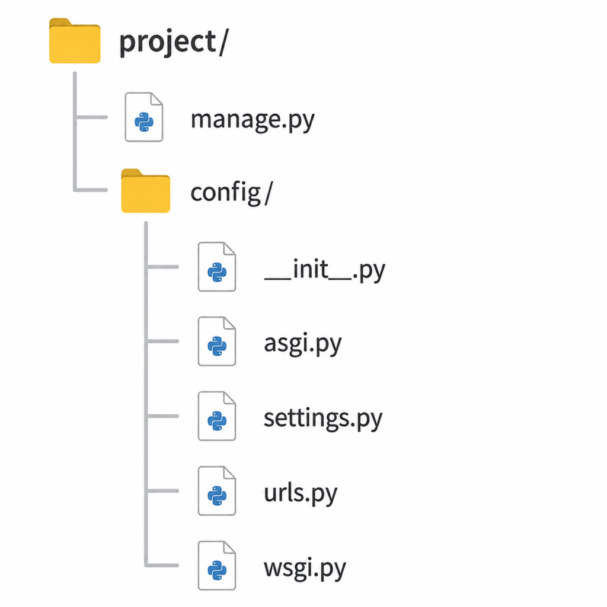
Task: Click the project folder icon
Action: click(x=75, y=41)
